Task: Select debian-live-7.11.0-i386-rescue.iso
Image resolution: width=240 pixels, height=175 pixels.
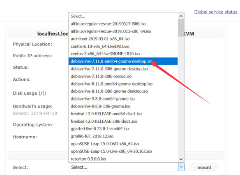Action: click(123, 76)
